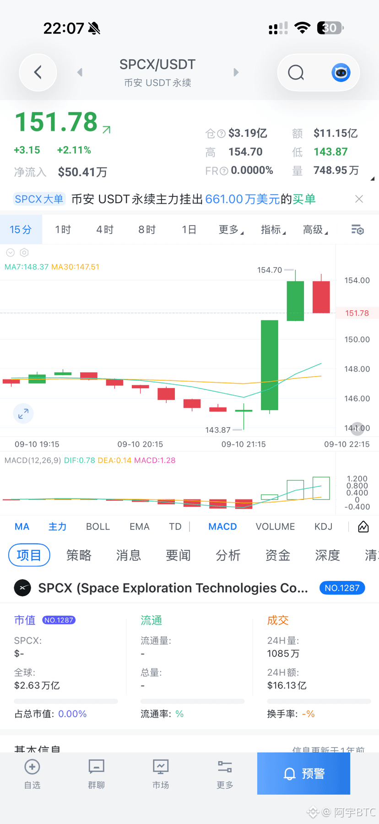
Task: Toggle the 主力 overlay indicator
Action: pos(58,526)
